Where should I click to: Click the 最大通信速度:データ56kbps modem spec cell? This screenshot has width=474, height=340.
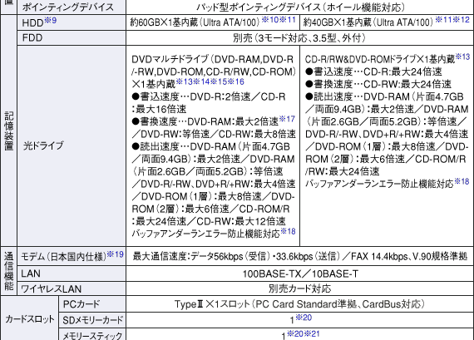[x=300, y=257]
